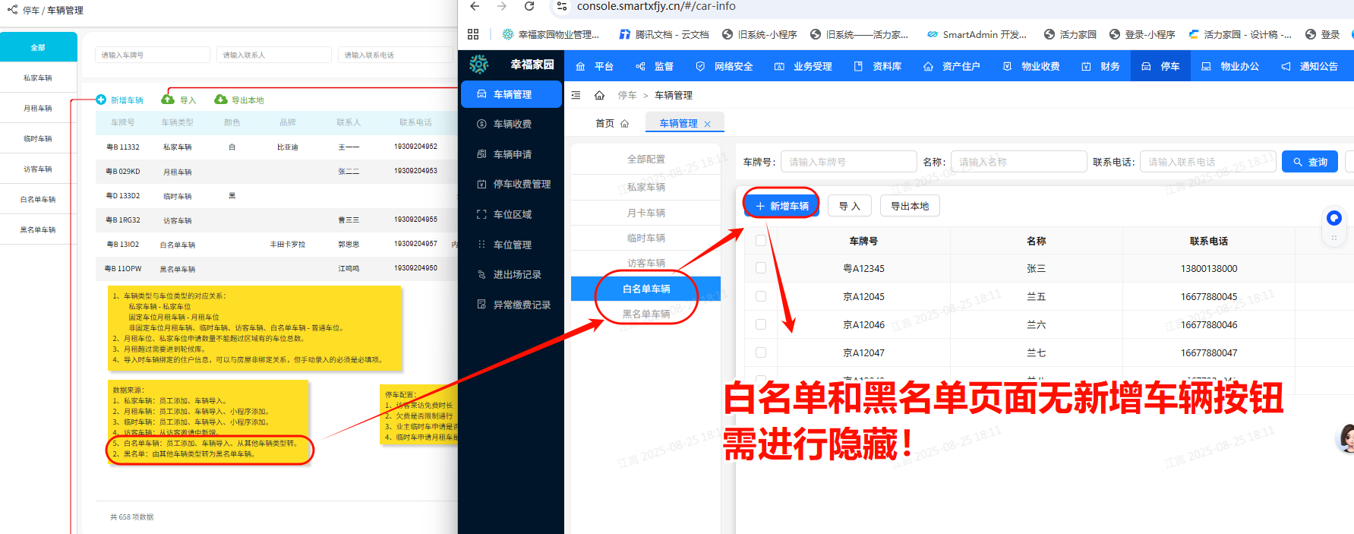This screenshot has width=1354, height=534.
Task: Select 月租车辆 in the mockup sidebar
Action: tap(38, 108)
